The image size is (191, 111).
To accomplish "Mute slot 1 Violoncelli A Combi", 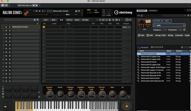I will (x=6, y=27).
